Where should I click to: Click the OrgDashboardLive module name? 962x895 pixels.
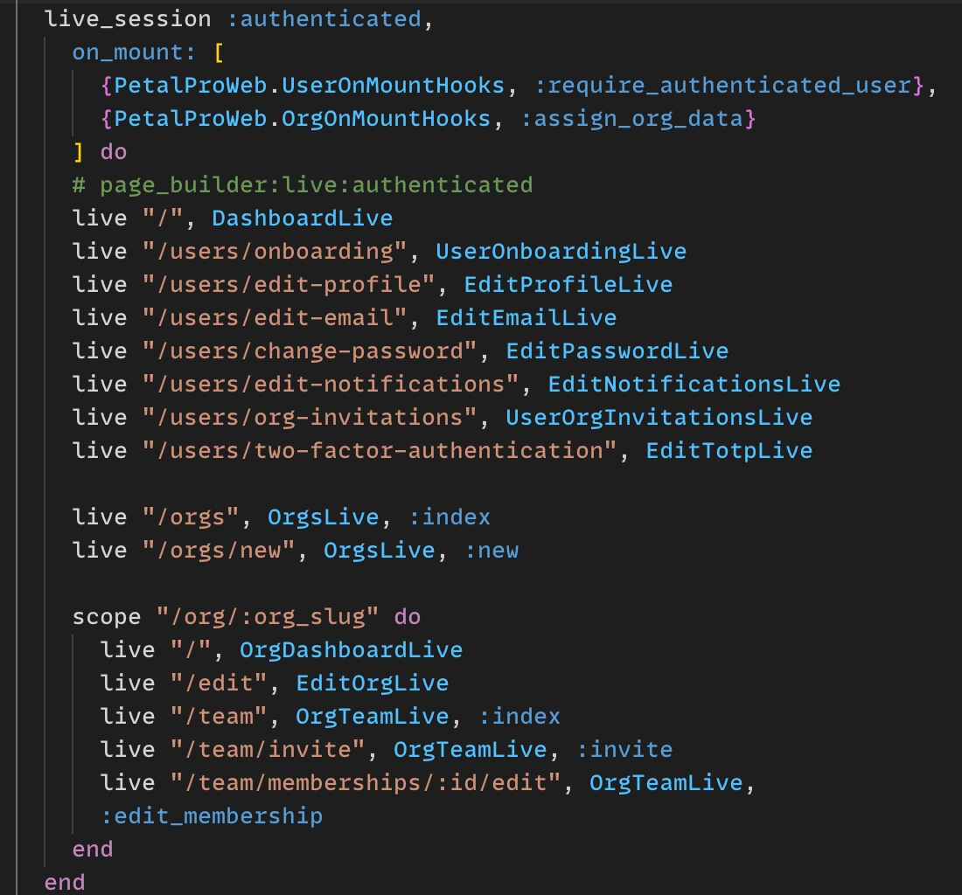click(x=351, y=649)
